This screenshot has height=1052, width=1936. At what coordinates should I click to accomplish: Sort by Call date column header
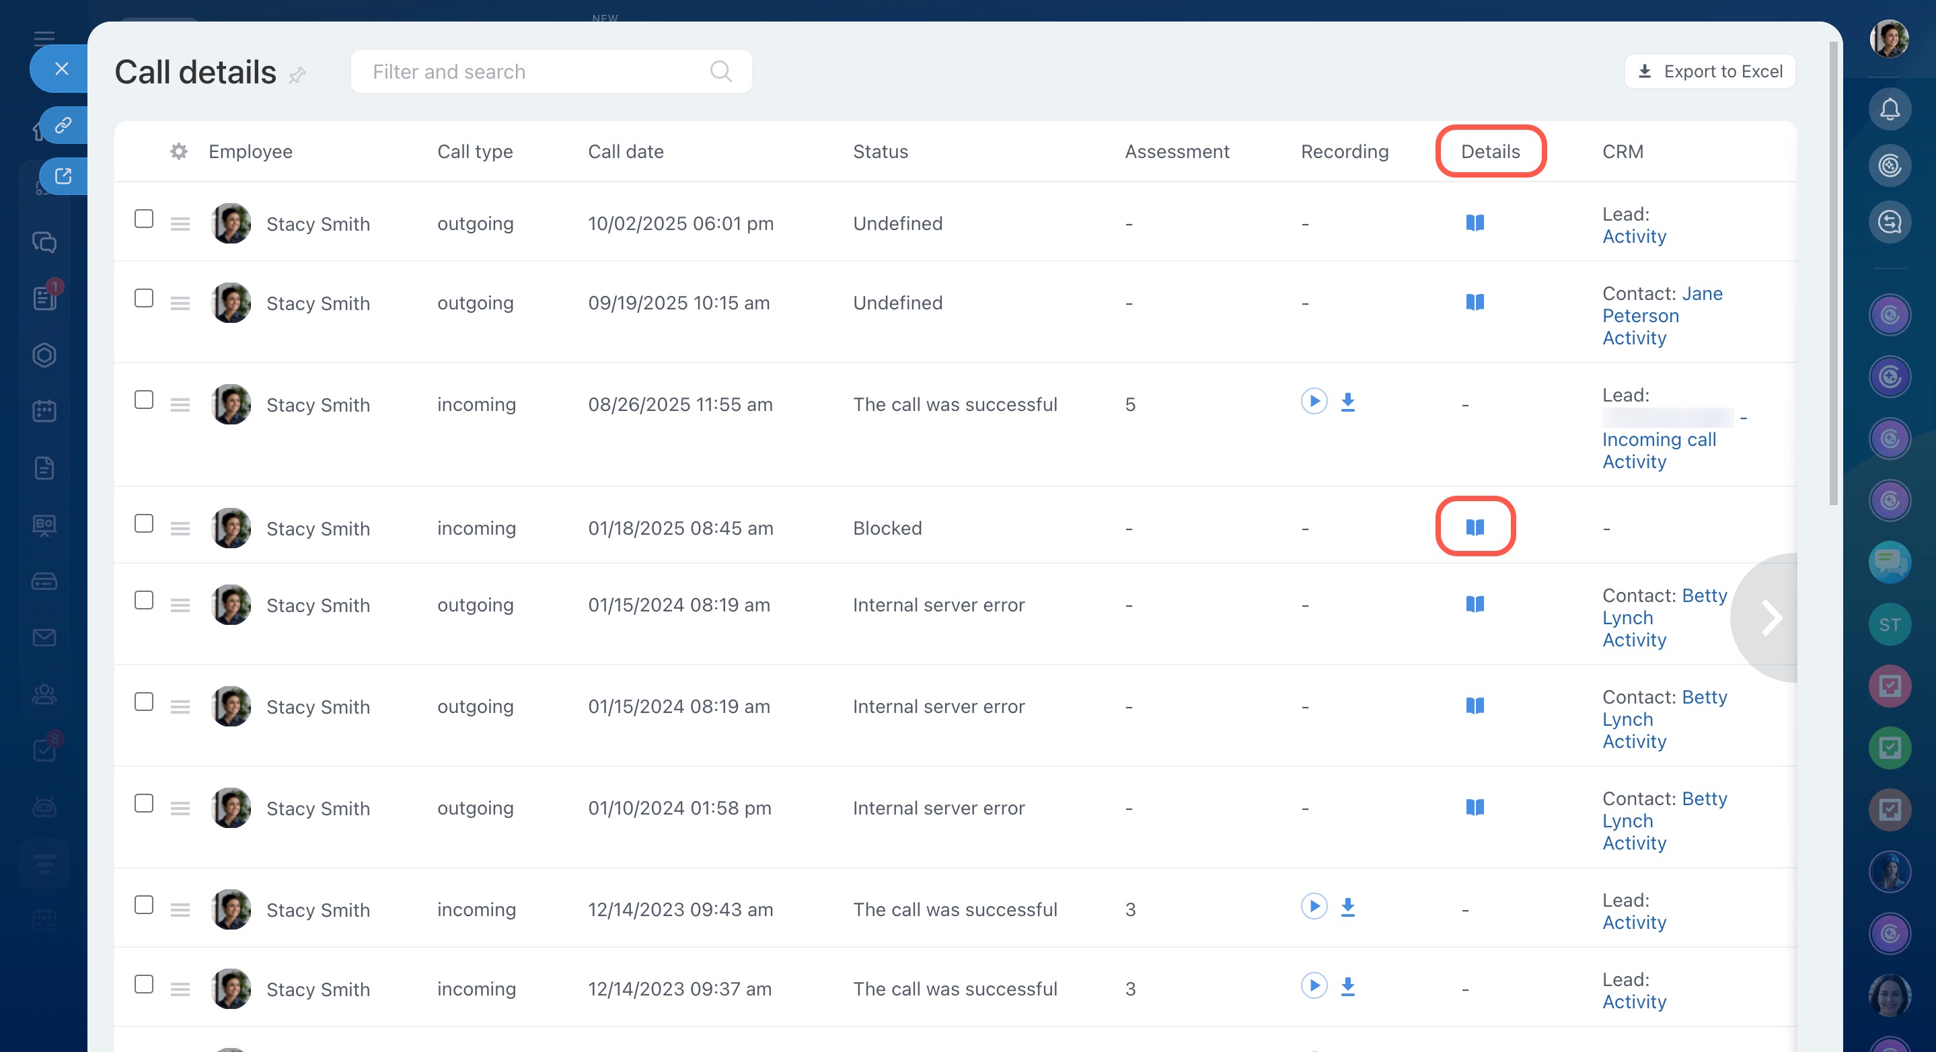pyautogui.click(x=626, y=151)
